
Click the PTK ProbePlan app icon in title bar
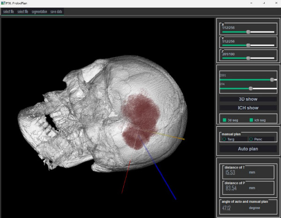tap(3, 3)
